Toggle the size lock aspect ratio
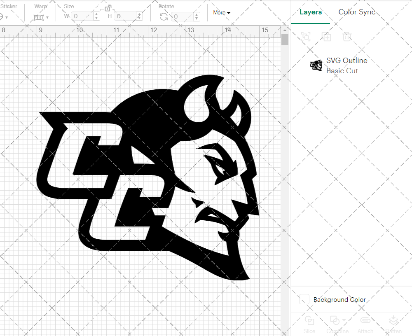Viewport: 412px width, 336px height. [108, 8]
